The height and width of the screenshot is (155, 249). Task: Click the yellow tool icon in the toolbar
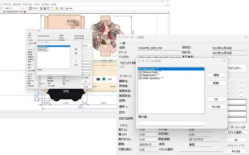coord(57,8)
